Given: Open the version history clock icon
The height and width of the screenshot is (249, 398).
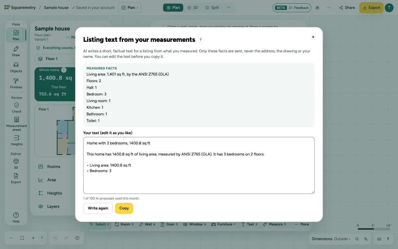Looking at the screenshot, I should 77,238.
